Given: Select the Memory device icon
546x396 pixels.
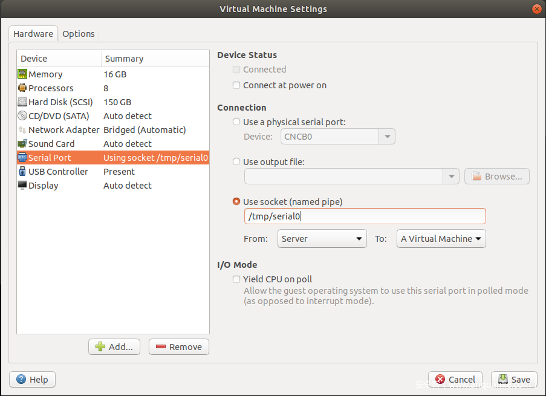Looking at the screenshot, I should pos(22,74).
